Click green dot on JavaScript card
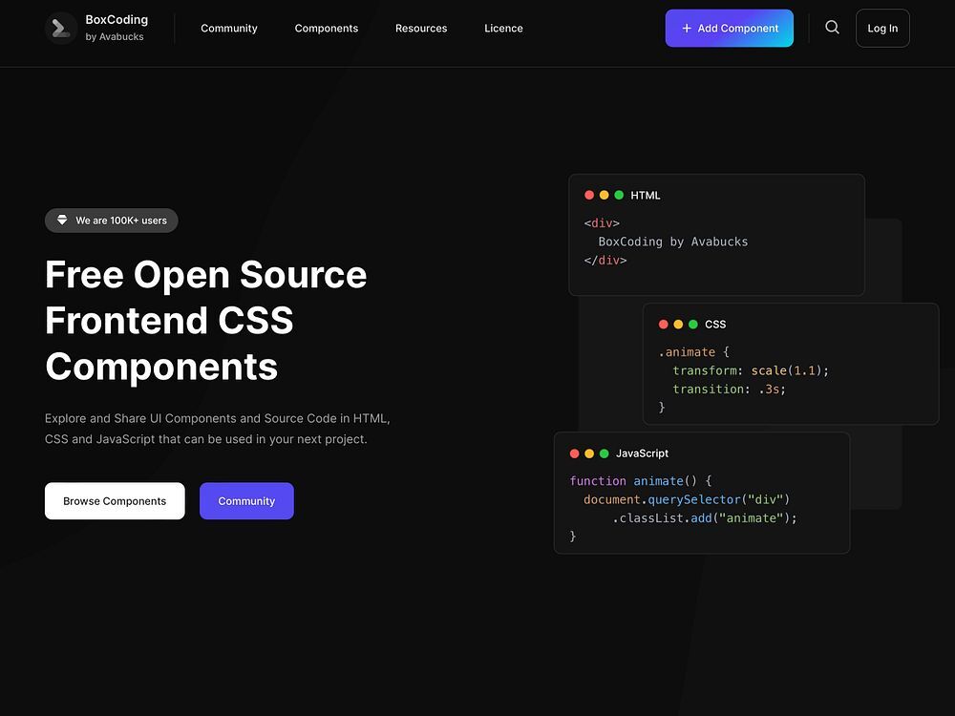Viewport: 955px width, 716px height. pyautogui.click(x=605, y=453)
